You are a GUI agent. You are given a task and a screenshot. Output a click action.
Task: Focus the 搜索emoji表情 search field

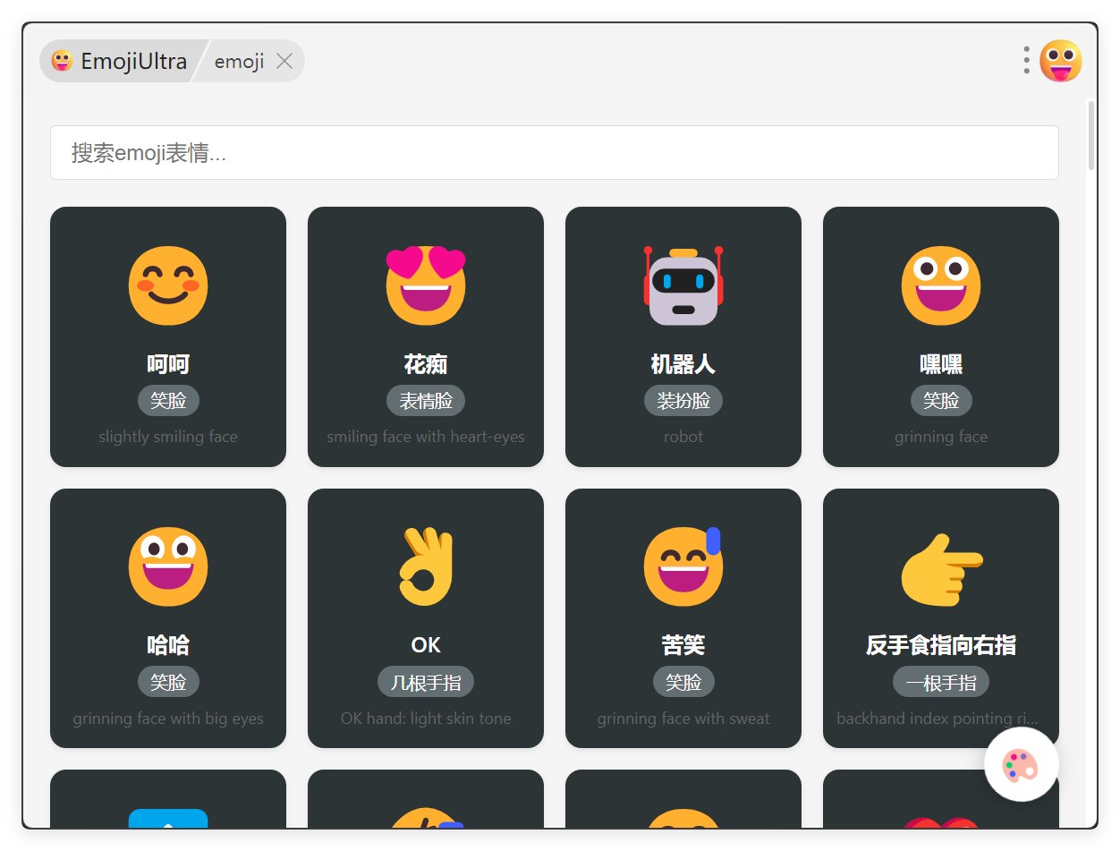(x=555, y=152)
